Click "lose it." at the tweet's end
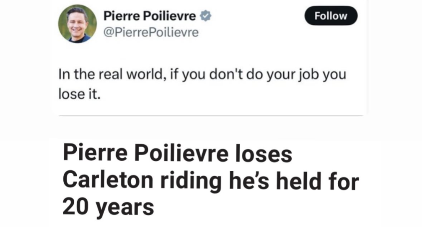The height and width of the screenshot is (227, 422). 80,93
